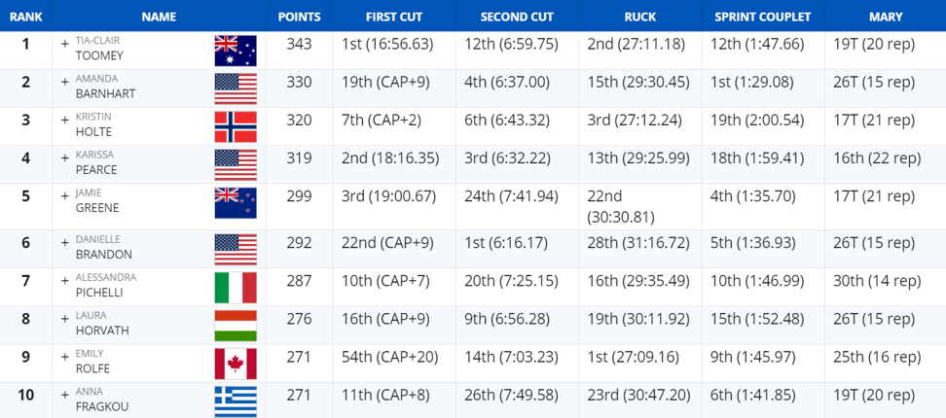Sort by the SPRINT COUPLET column header
The height and width of the screenshot is (418, 946).
pos(763,17)
